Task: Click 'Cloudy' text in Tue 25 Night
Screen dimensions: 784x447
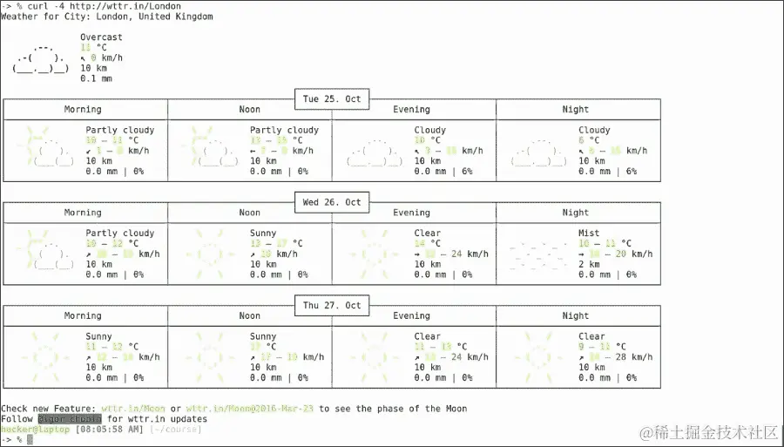Action: (594, 130)
